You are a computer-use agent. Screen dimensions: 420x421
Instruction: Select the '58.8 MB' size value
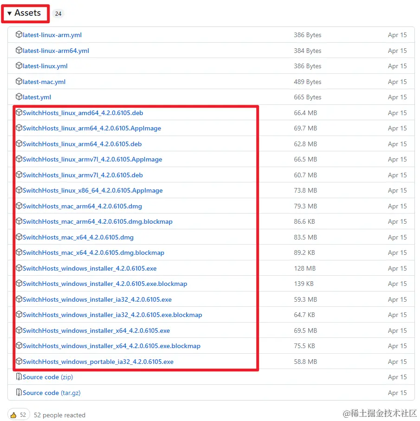coord(305,362)
